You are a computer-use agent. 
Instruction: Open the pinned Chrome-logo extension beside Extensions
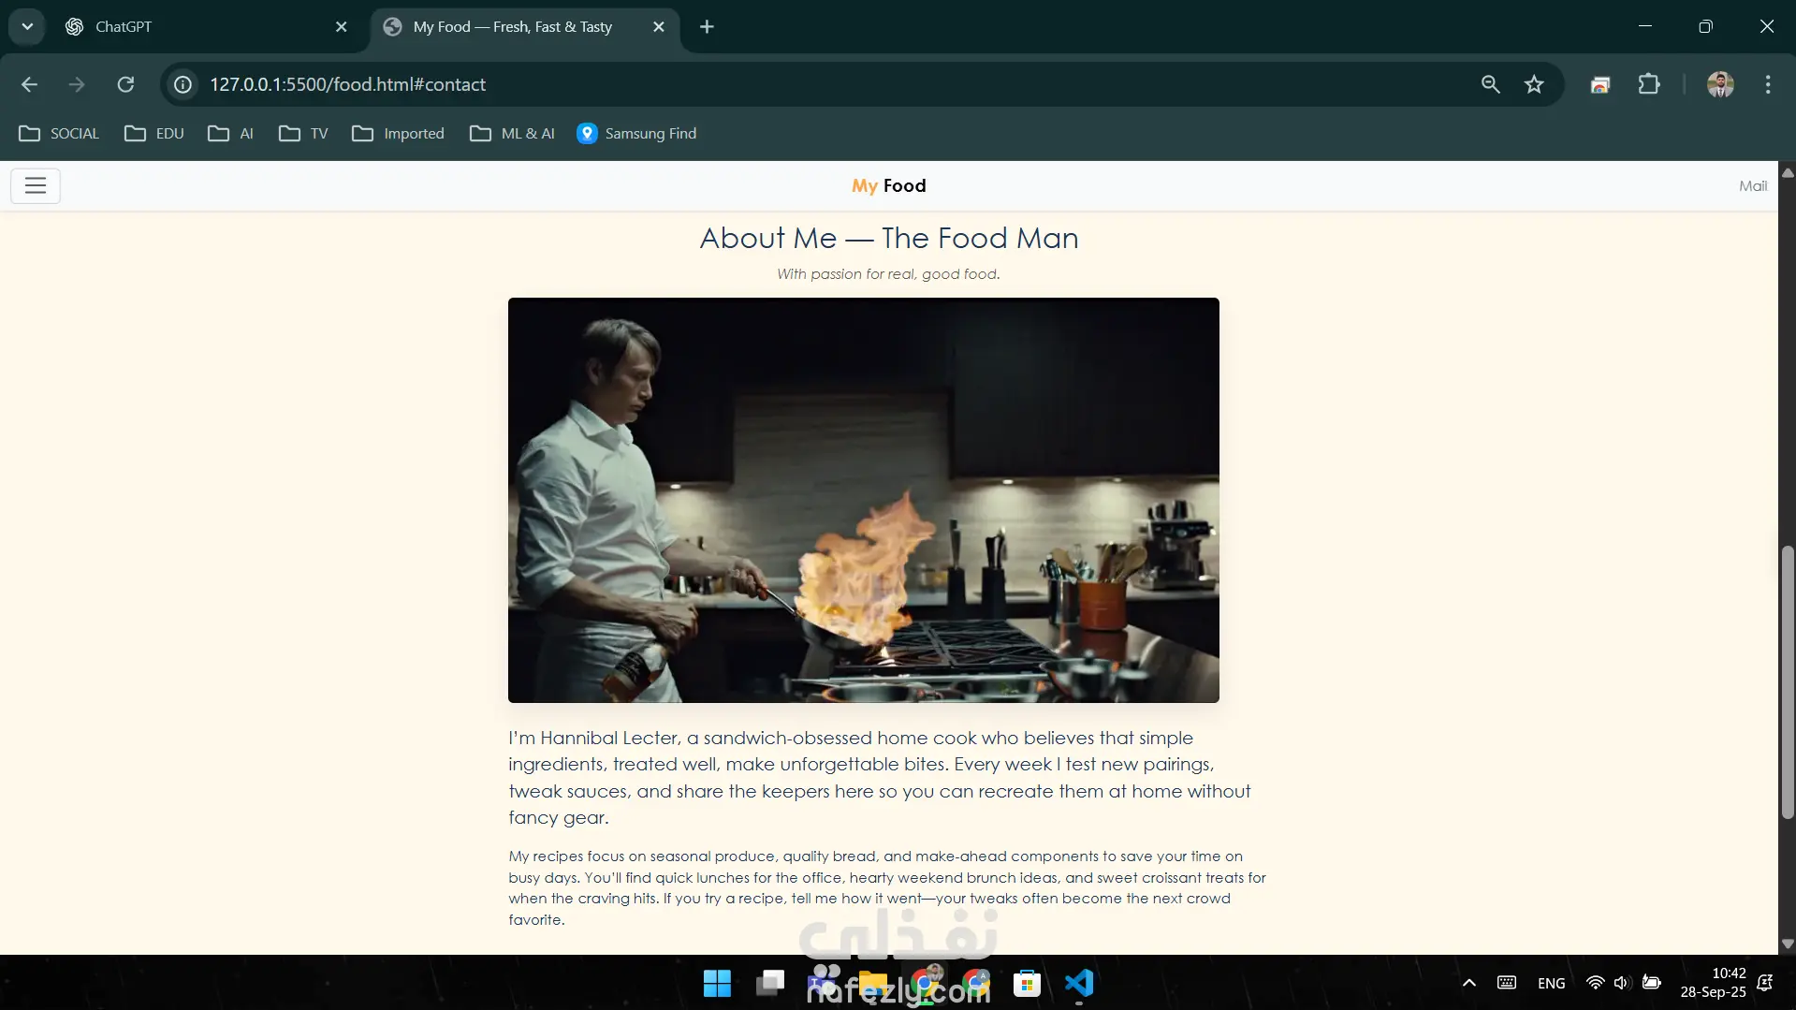pos(1600,84)
